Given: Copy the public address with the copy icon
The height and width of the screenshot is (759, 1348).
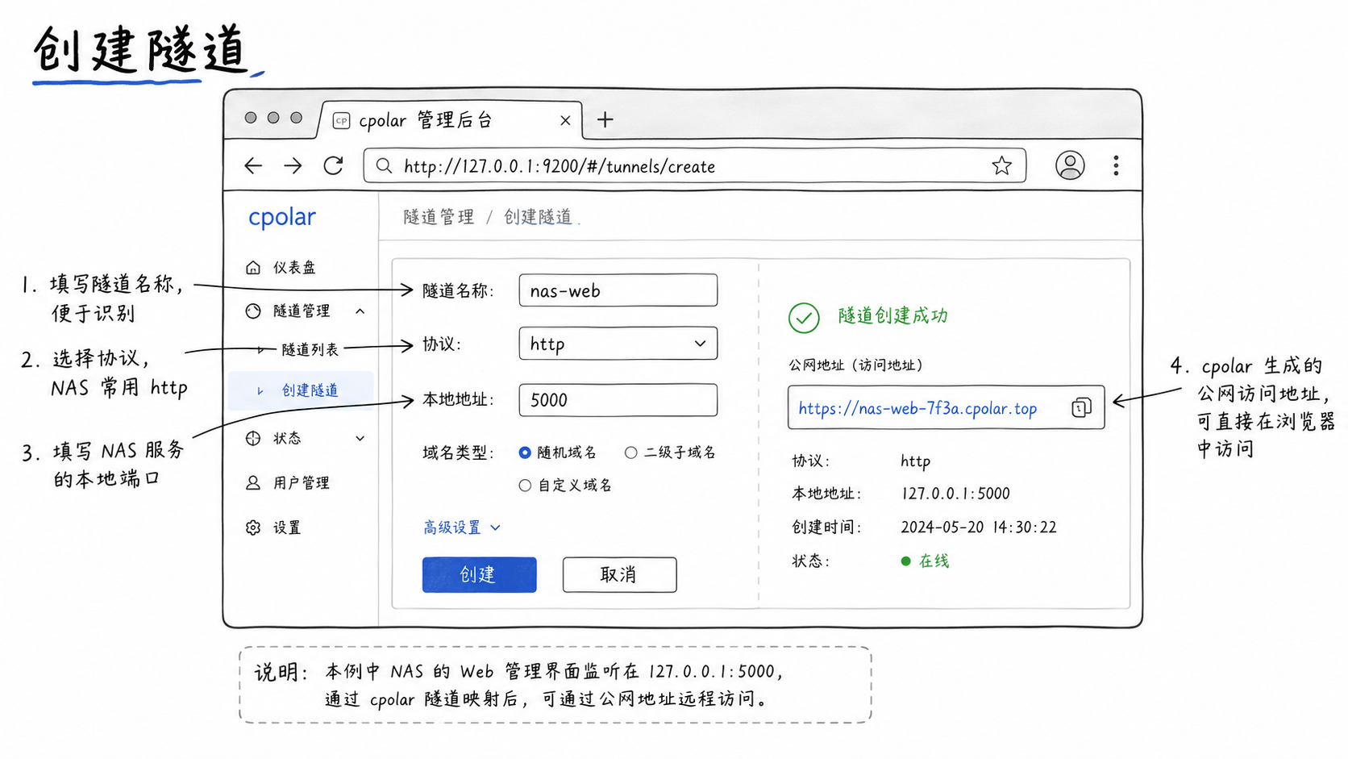Looking at the screenshot, I should click(1081, 407).
